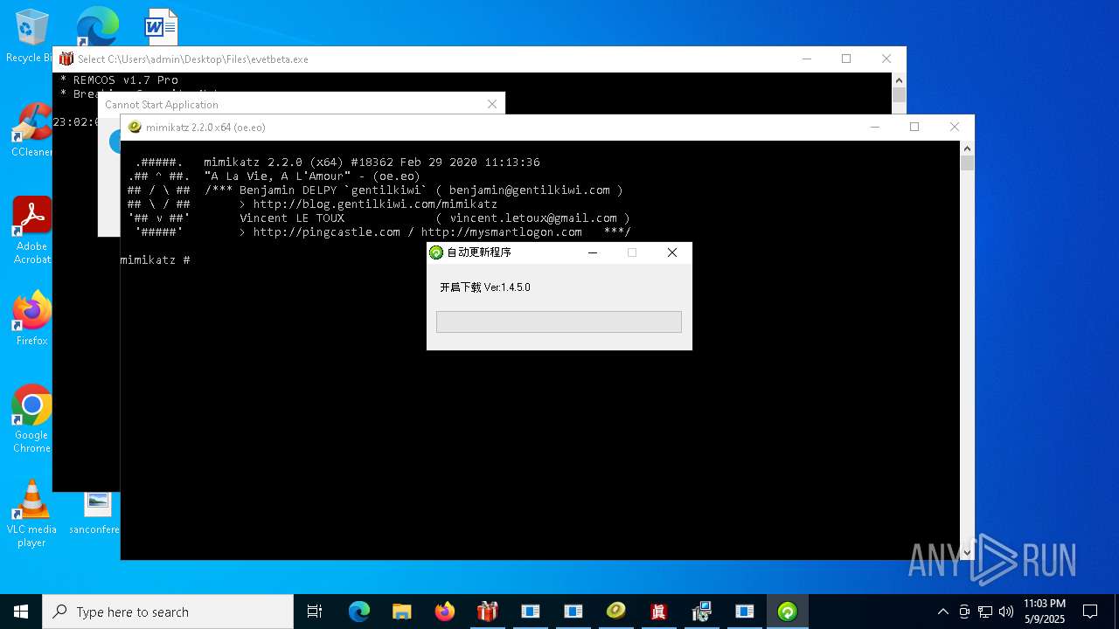Click the evetbeta.exe console scrollbar up arrow

tap(899, 79)
